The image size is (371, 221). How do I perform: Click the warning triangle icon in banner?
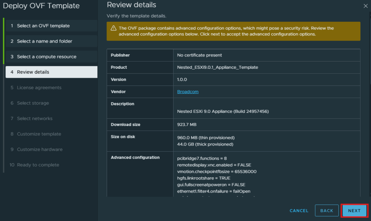point(113,28)
